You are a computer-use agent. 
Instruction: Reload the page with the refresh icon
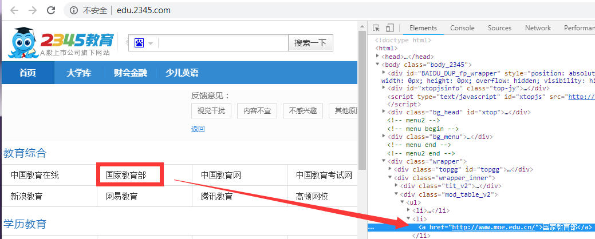pyautogui.click(x=51, y=11)
